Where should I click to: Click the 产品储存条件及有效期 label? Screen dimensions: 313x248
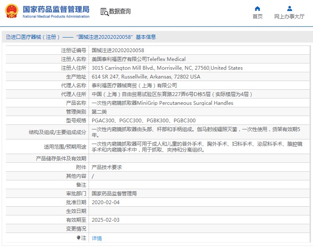click(61, 159)
